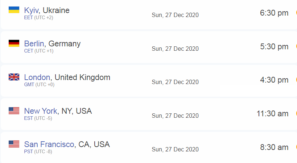Open the New York city link
Image resolution: width=297 pixels, height=163 pixels.
click(x=41, y=111)
